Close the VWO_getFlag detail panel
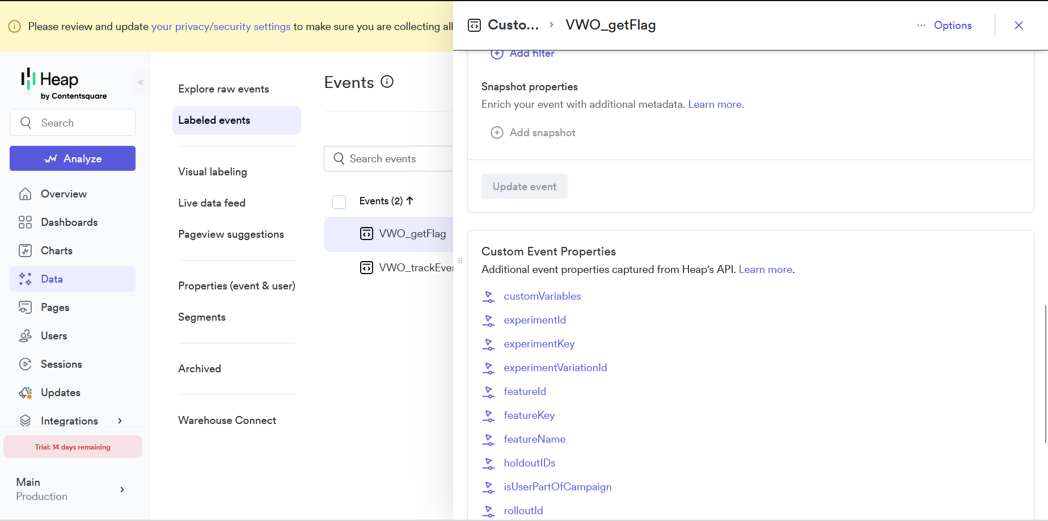 coord(1019,26)
